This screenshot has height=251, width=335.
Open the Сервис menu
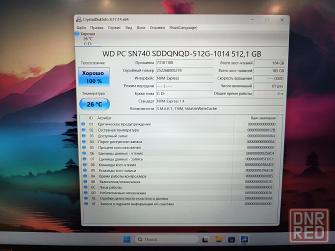[x=114, y=28]
